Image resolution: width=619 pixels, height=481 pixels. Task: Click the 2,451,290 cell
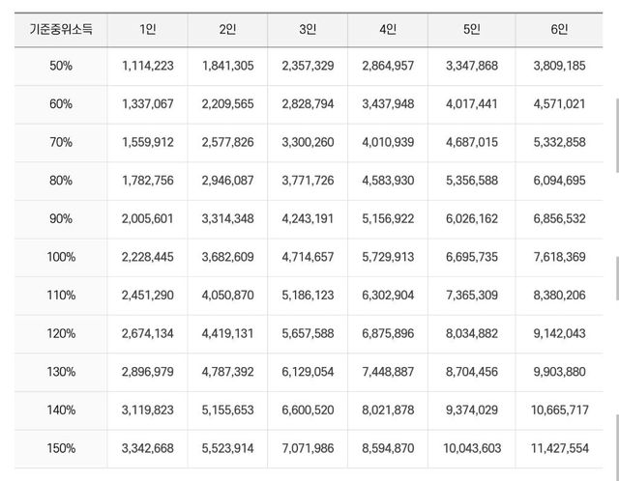148,296
